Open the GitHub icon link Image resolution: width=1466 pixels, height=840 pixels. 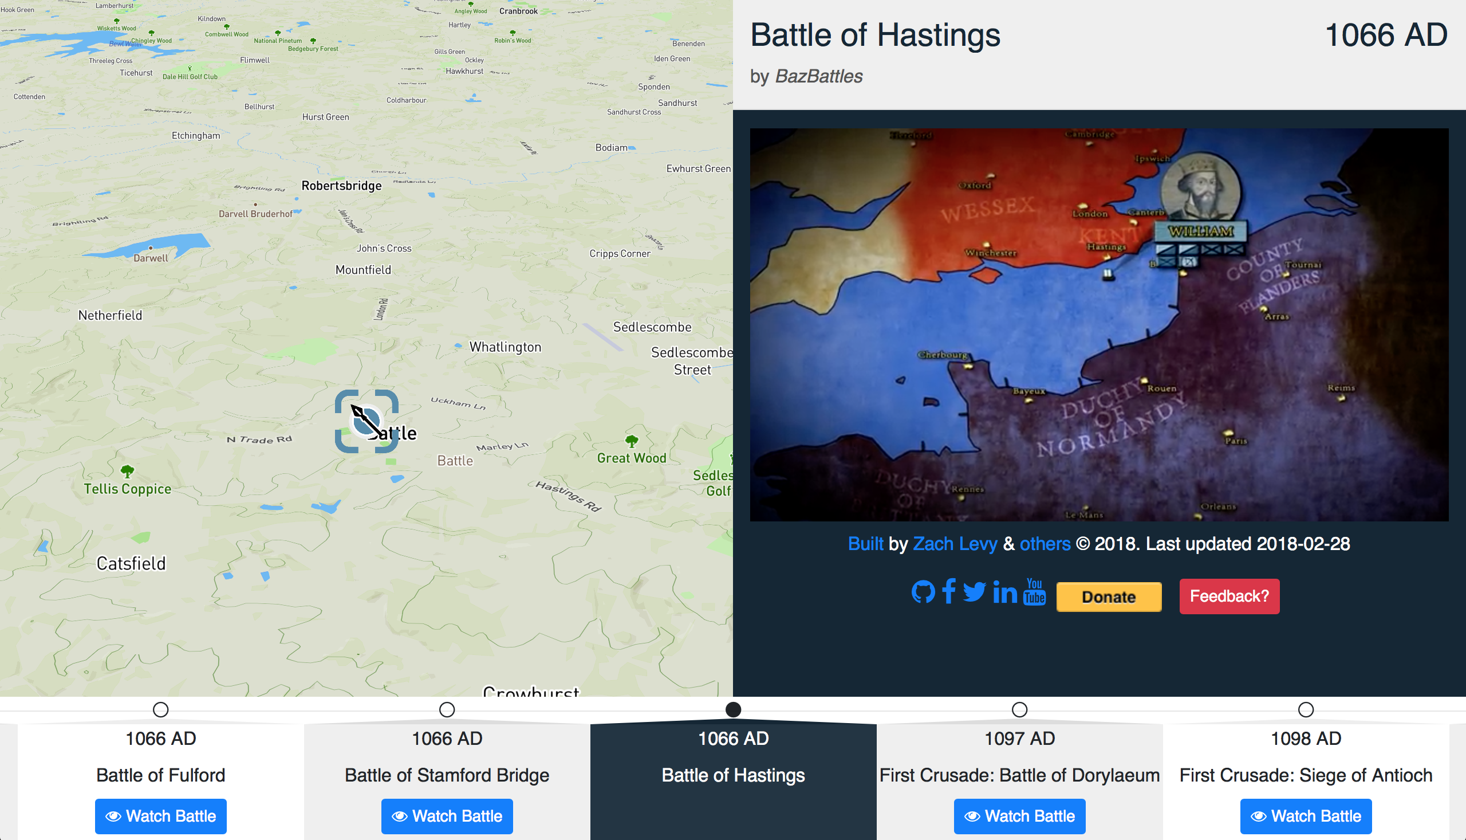[924, 591]
